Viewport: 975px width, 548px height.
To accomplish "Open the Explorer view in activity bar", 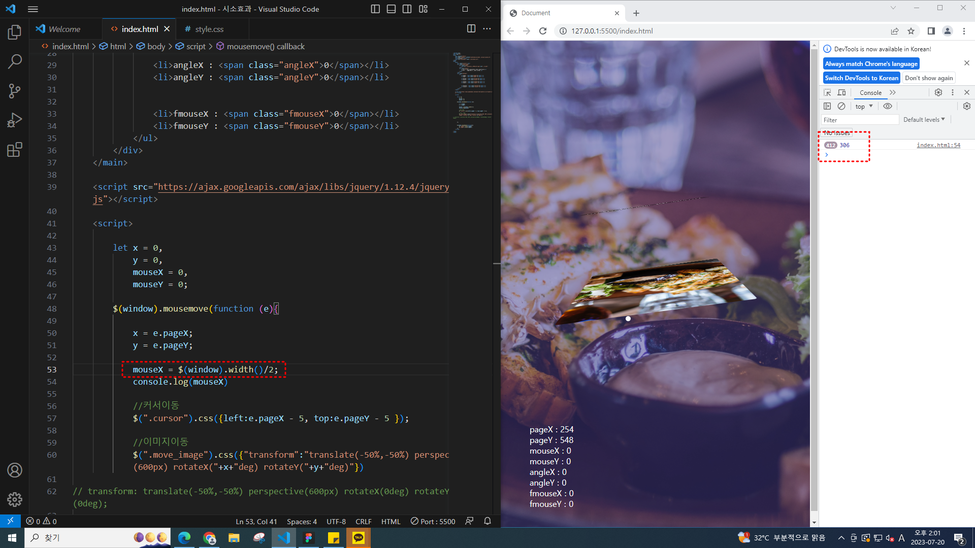I will tap(15, 32).
